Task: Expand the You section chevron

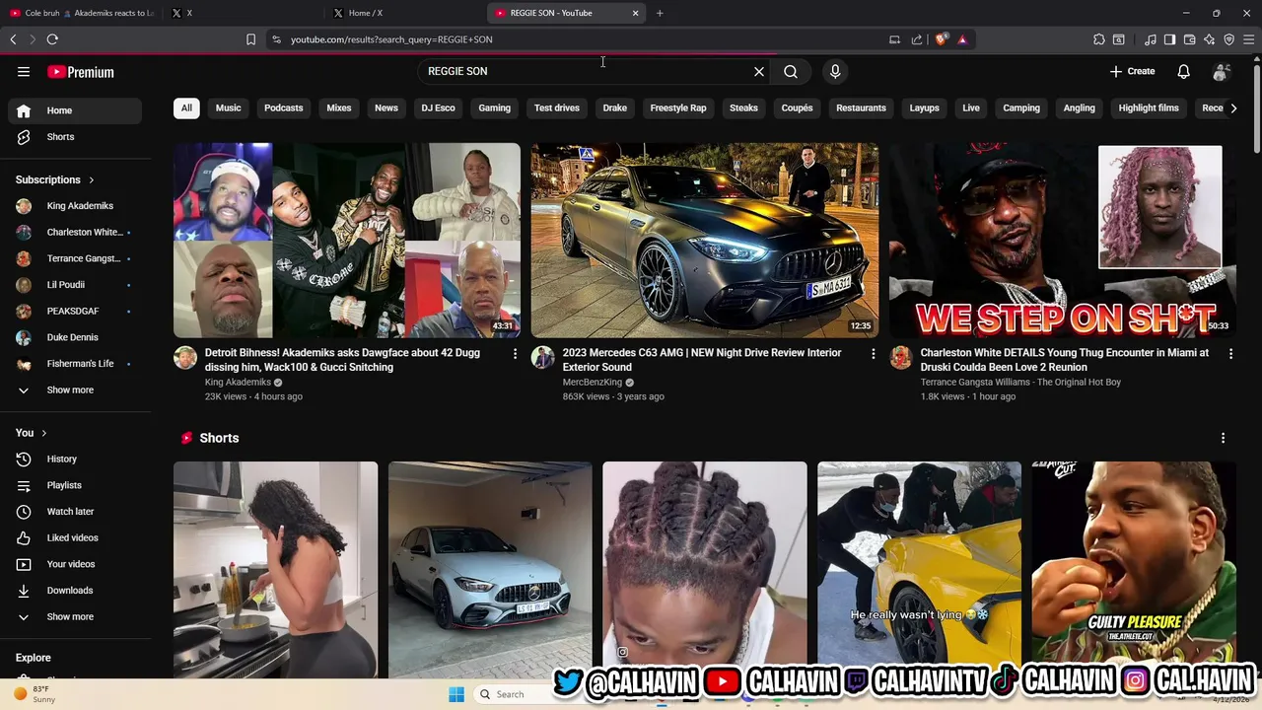Action: point(44,433)
